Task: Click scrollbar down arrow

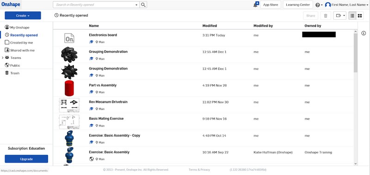Action: point(356,163)
